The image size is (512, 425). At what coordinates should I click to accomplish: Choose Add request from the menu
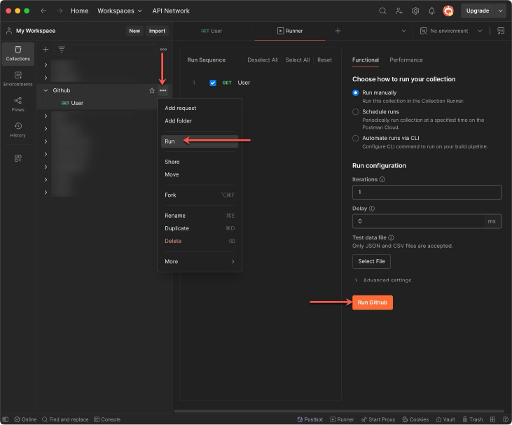pyautogui.click(x=200, y=108)
